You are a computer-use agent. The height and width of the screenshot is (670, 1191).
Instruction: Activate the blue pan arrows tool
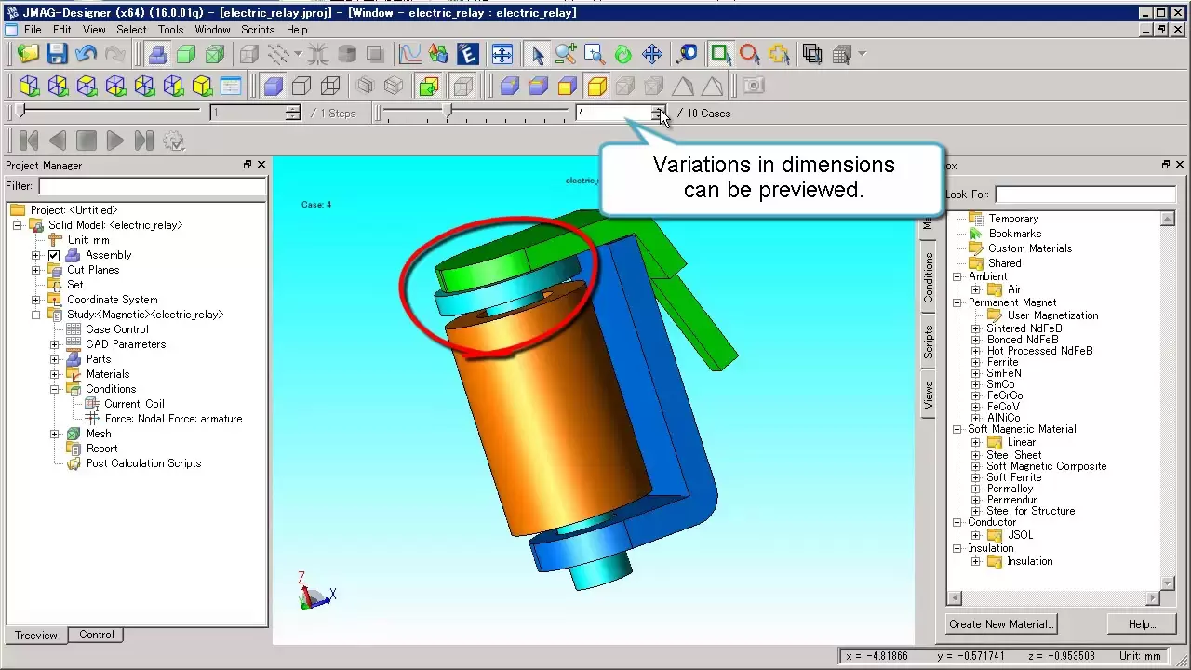651,54
